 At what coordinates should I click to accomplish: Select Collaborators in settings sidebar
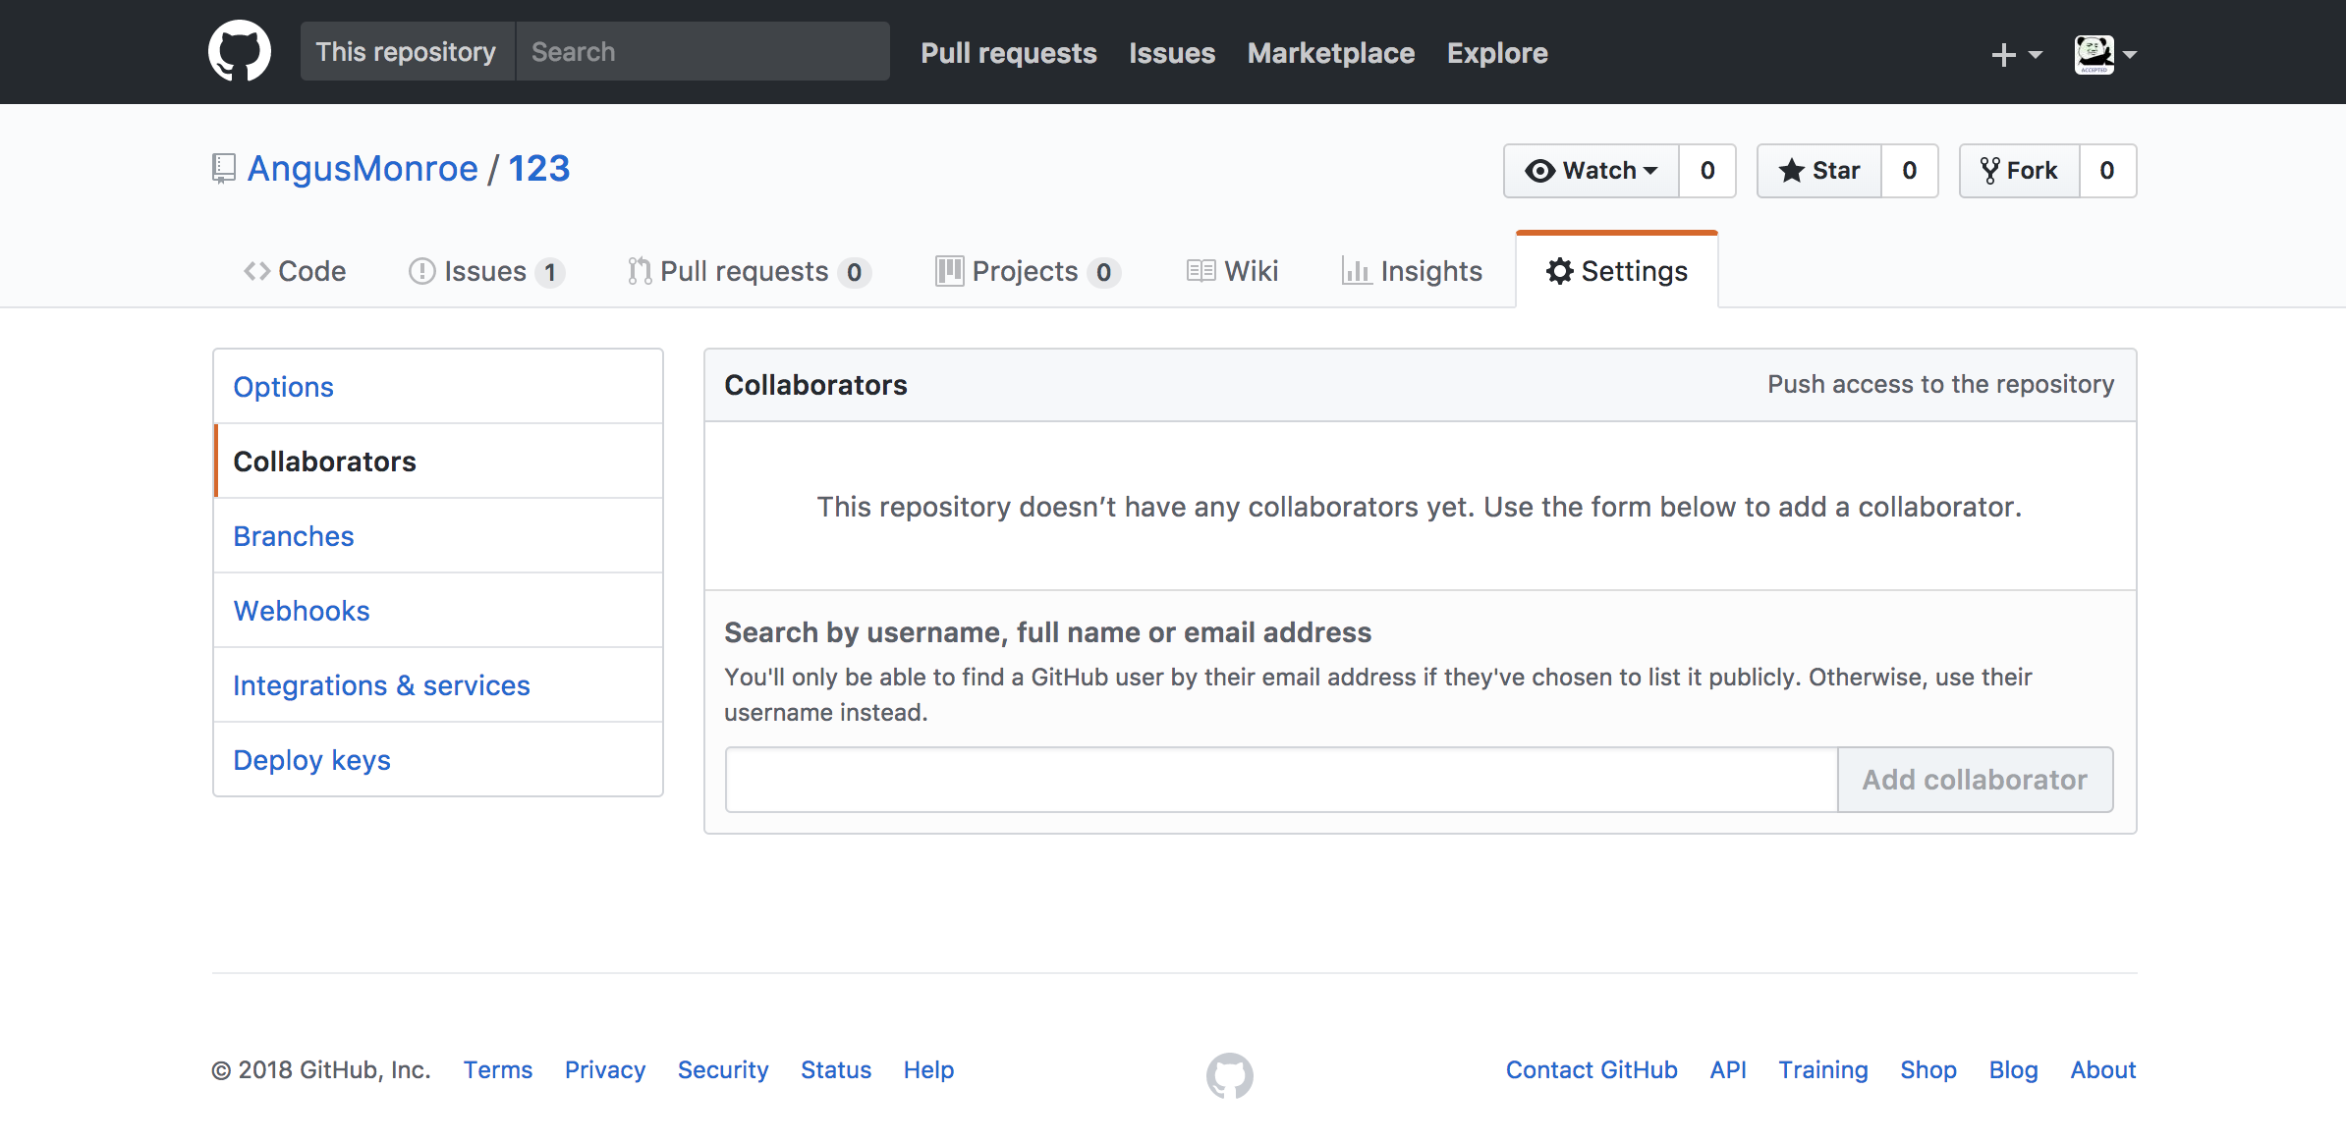tap(438, 462)
